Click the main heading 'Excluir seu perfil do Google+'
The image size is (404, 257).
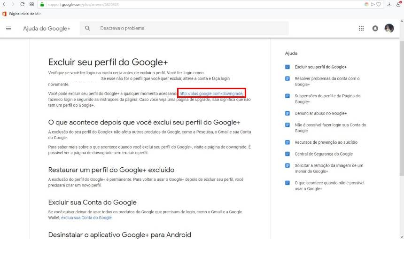[108, 62]
